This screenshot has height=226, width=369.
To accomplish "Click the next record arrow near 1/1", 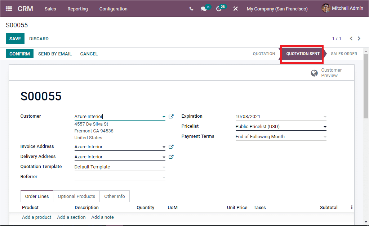I will point(359,38).
